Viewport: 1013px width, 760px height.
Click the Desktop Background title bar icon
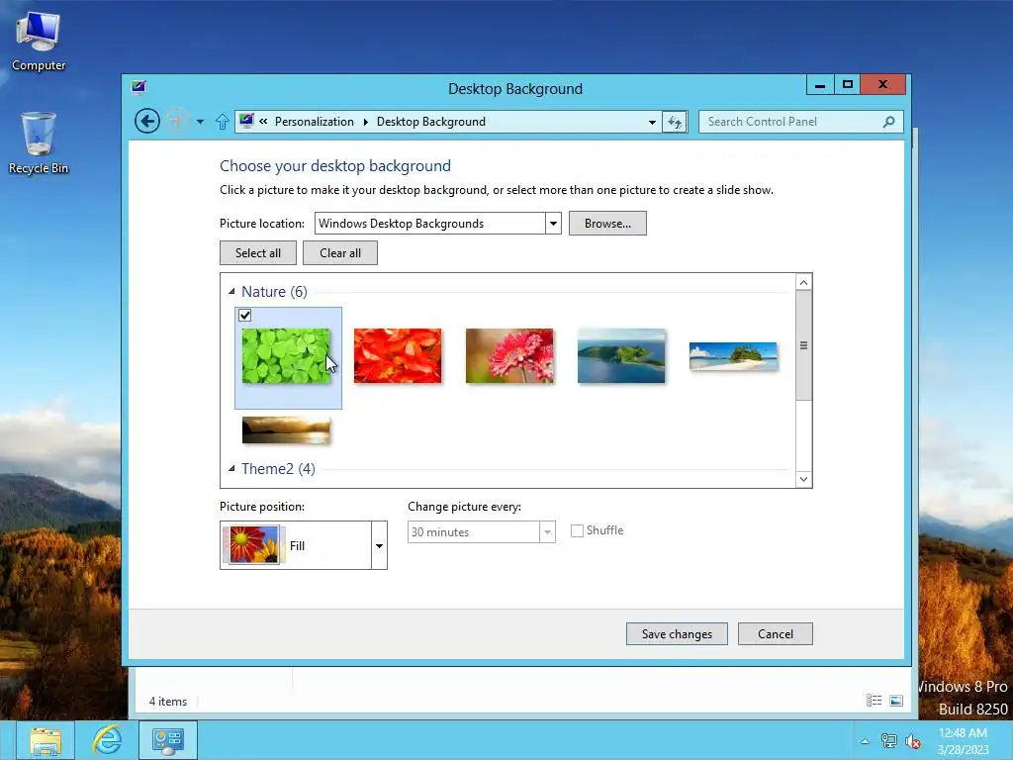[x=138, y=87]
